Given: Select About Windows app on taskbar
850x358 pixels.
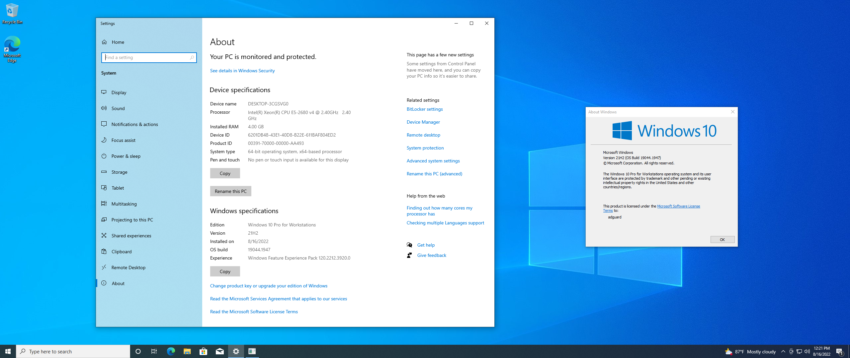Looking at the screenshot, I should (x=252, y=351).
